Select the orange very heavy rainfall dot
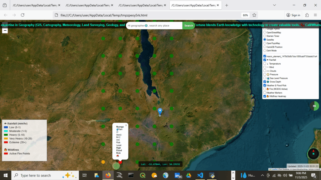The height and width of the screenshot is (180, 321). 103,162
